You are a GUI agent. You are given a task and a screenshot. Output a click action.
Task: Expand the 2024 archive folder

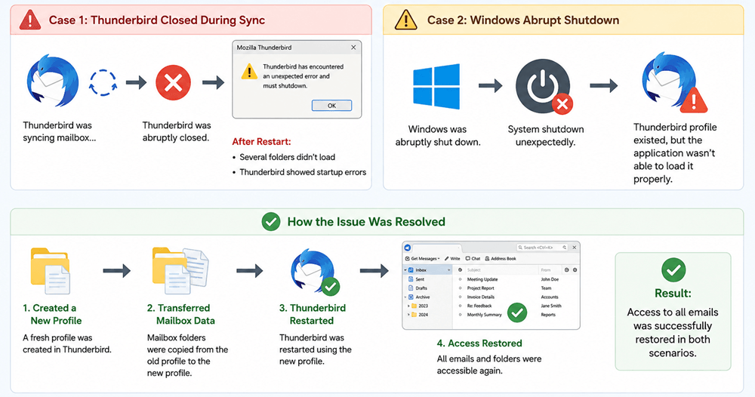click(x=408, y=315)
